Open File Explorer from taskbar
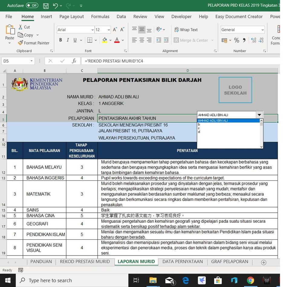302x287 pixels. click(x=153, y=280)
